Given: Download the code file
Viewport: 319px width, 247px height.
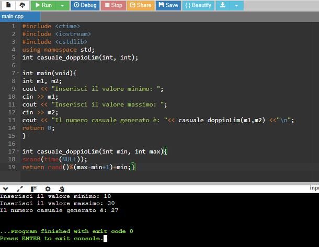Looking at the screenshot, I should pos(223,5).
